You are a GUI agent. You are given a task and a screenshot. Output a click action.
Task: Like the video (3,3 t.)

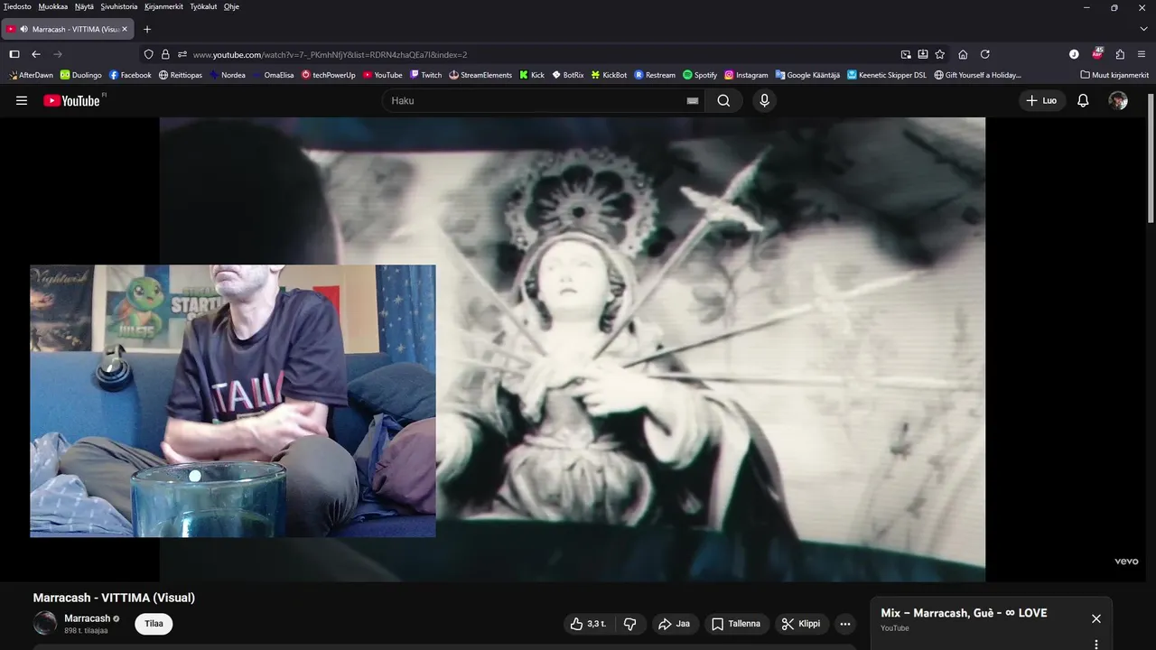pos(588,624)
